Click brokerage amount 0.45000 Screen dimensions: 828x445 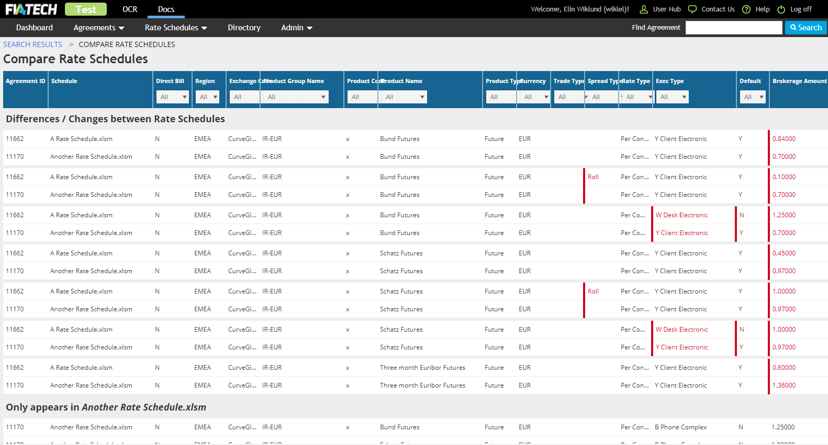(784, 253)
